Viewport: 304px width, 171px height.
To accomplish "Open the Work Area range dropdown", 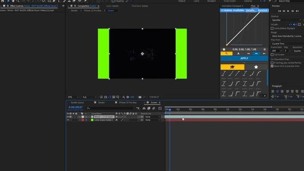I will (x=287, y=36).
